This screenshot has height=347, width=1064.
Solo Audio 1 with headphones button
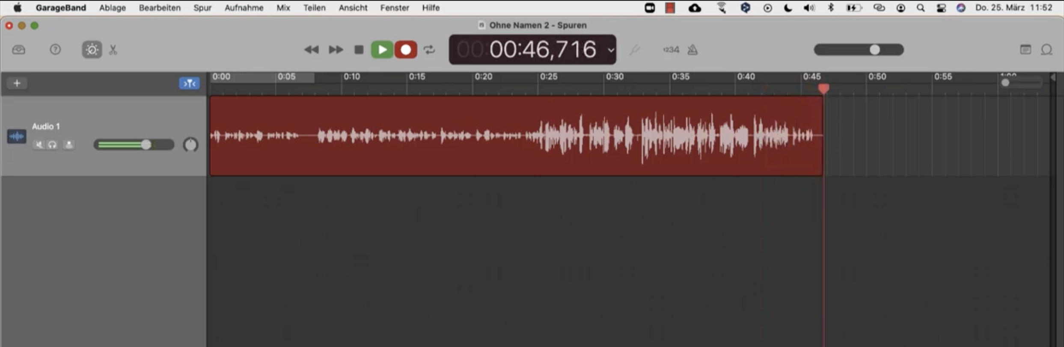(x=52, y=145)
